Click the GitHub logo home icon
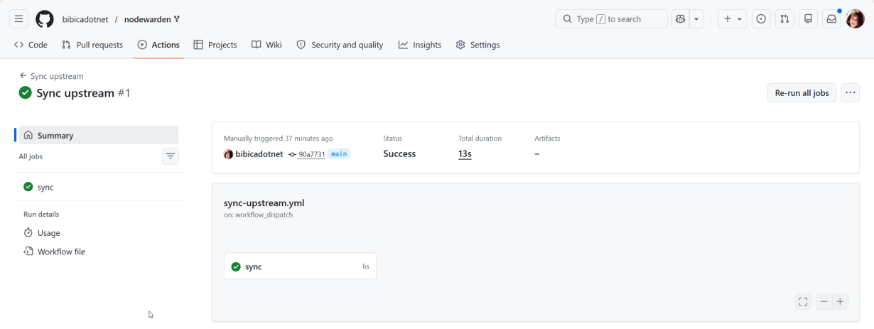Screen dimensions: 874x329 45,19
